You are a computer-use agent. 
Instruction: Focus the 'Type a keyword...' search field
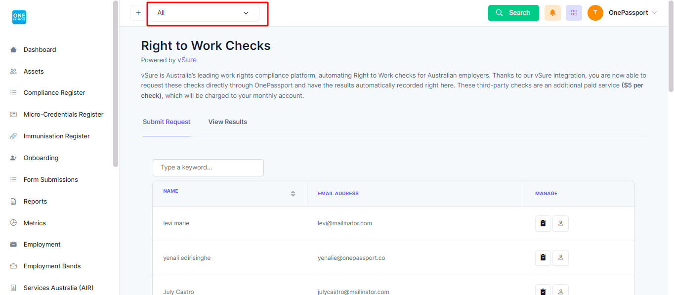[x=208, y=168]
